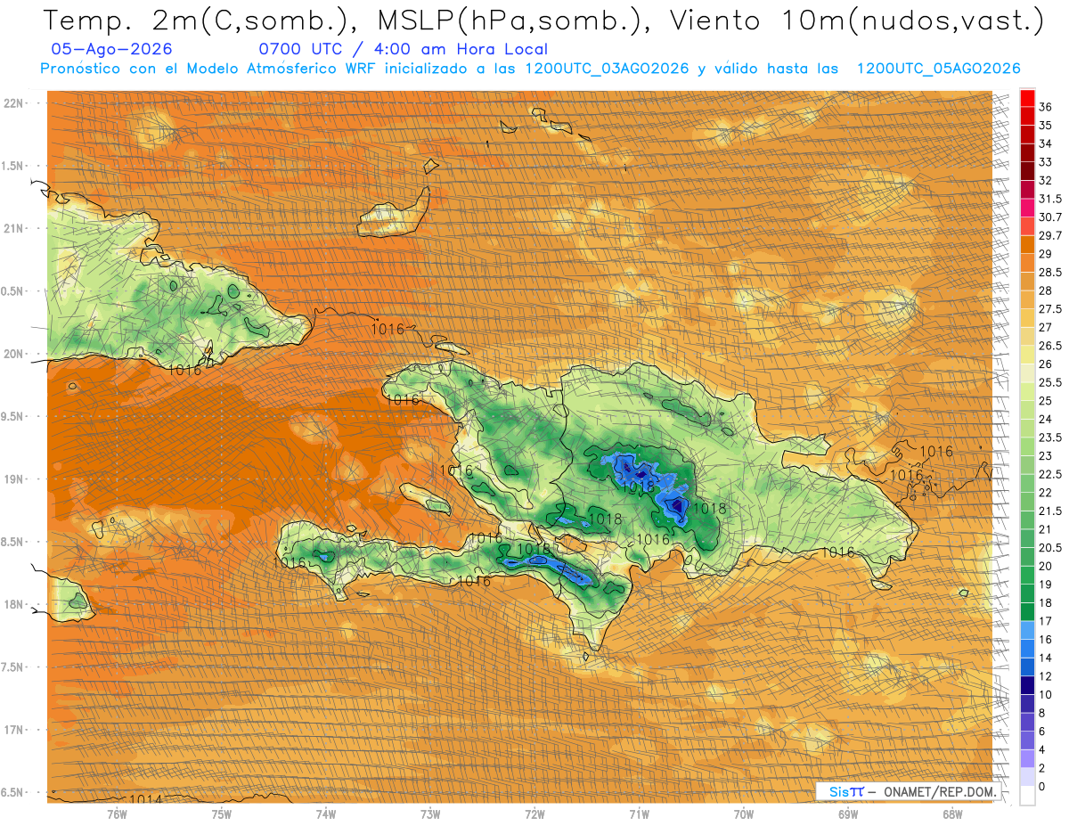Click legend value '29.7'

[x=1050, y=235]
